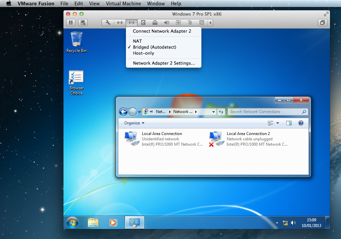Click the Search Network Connections field

coord(265,112)
